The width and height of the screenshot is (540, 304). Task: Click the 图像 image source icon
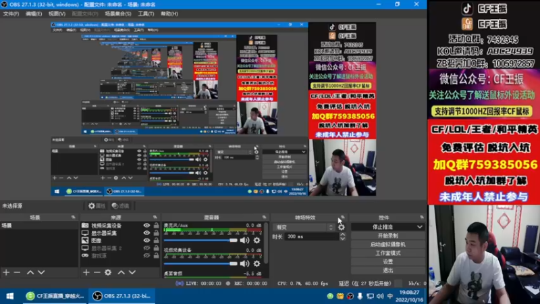pos(85,240)
